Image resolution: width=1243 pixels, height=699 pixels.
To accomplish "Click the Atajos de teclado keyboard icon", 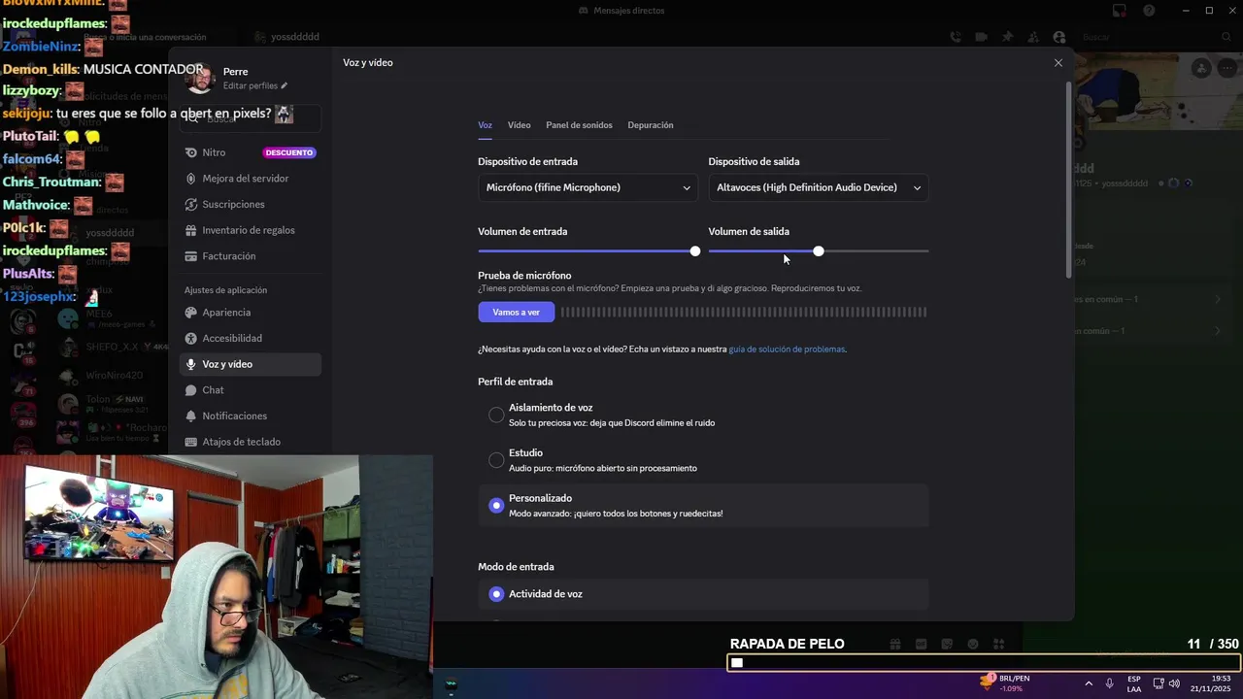I will pos(191,442).
